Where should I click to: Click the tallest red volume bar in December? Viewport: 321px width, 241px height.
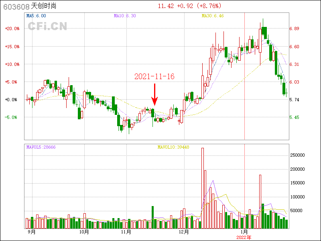pos(203,188)
